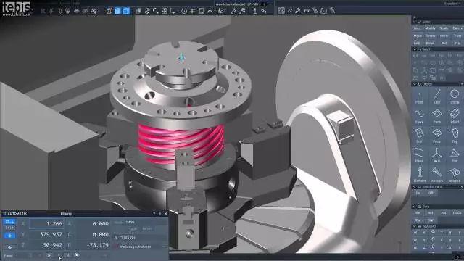Click the X coordinate field showing 1.766
The image size is (464, 261).
pos(46,224)
